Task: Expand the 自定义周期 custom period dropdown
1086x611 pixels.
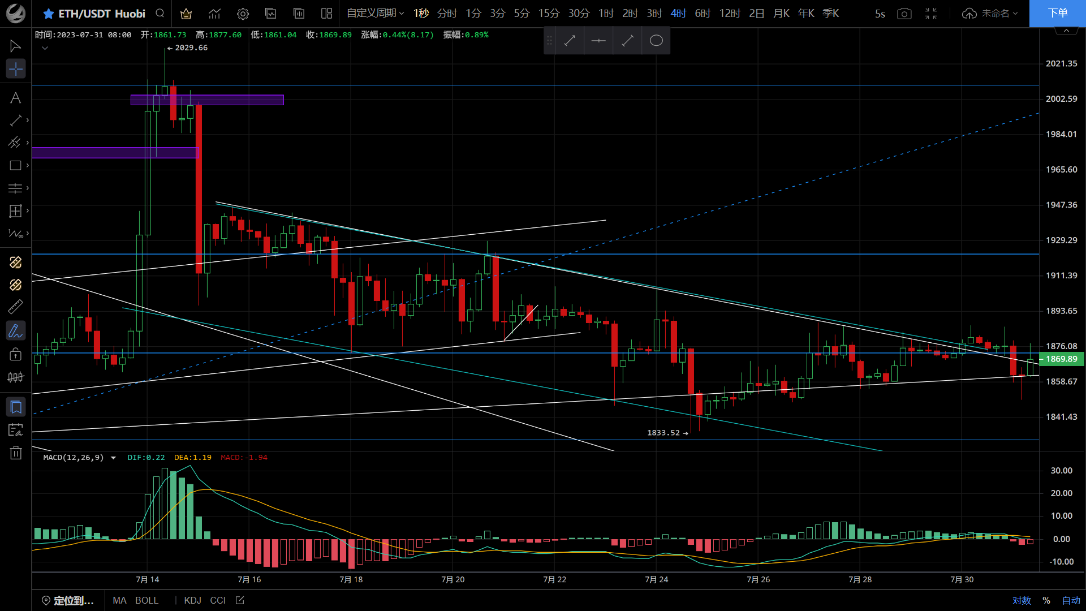Action: 375,14
